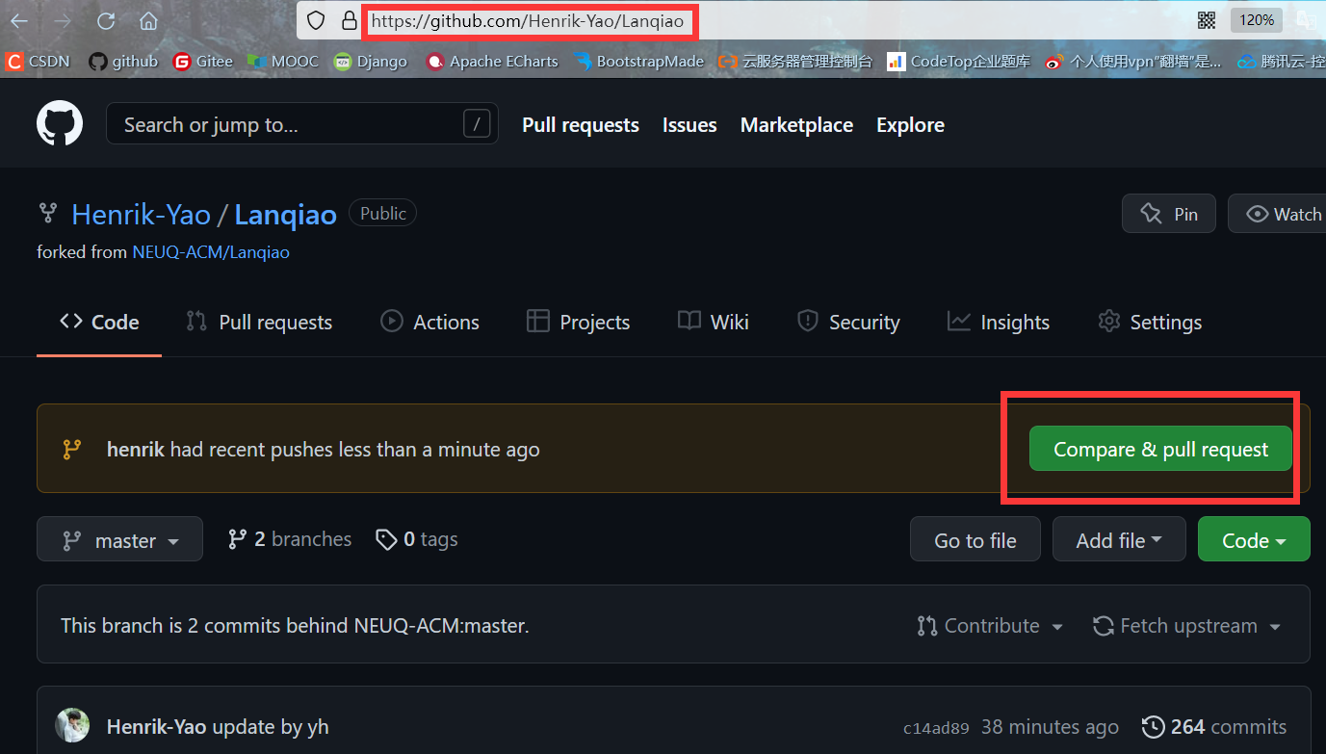Open Explore in top navigation
The width and height of the screenshot is (1326, 754).
(910, 124)
